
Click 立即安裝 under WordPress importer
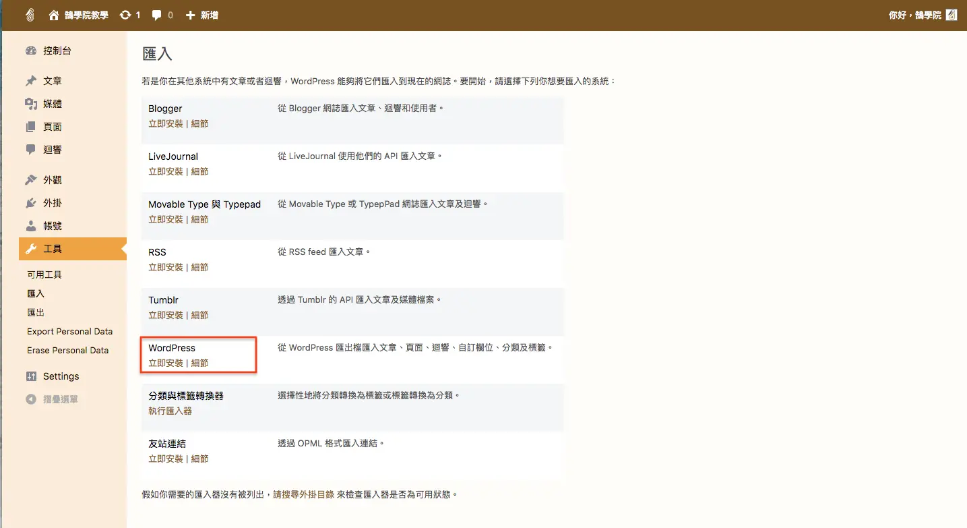(166, 363)
